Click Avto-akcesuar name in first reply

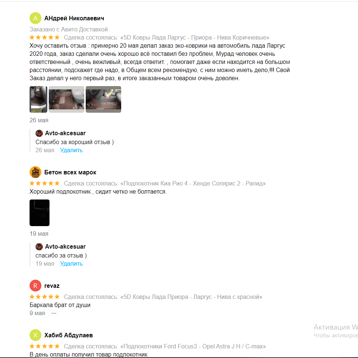click(x=65, y=133)
